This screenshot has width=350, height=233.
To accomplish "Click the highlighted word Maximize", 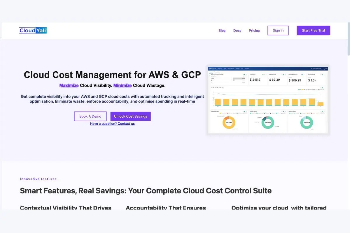I will coord(69,86).
